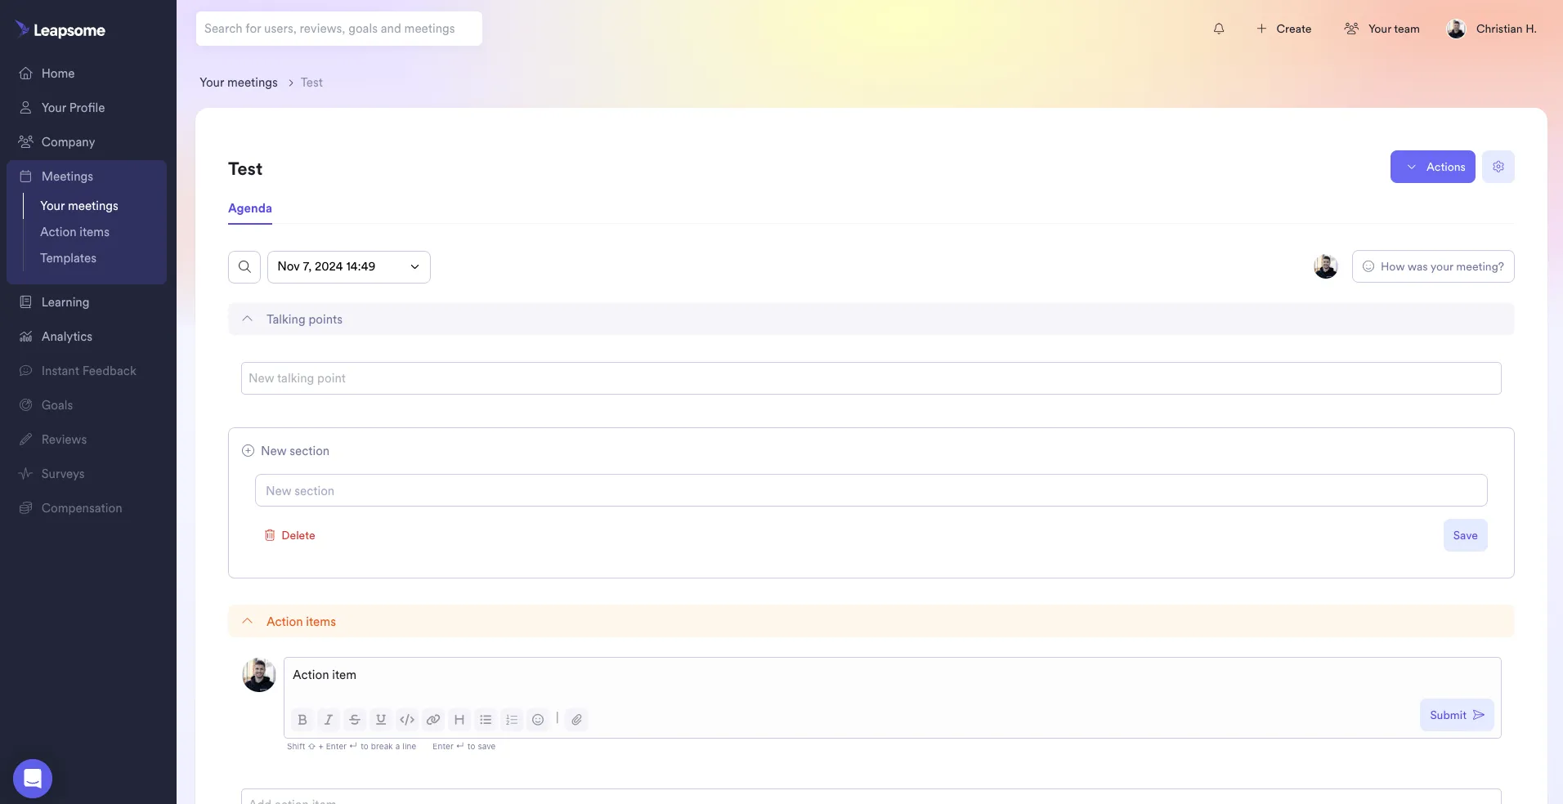
Task: Click How was your meeting button
Action: click(x=1432, y=267)
